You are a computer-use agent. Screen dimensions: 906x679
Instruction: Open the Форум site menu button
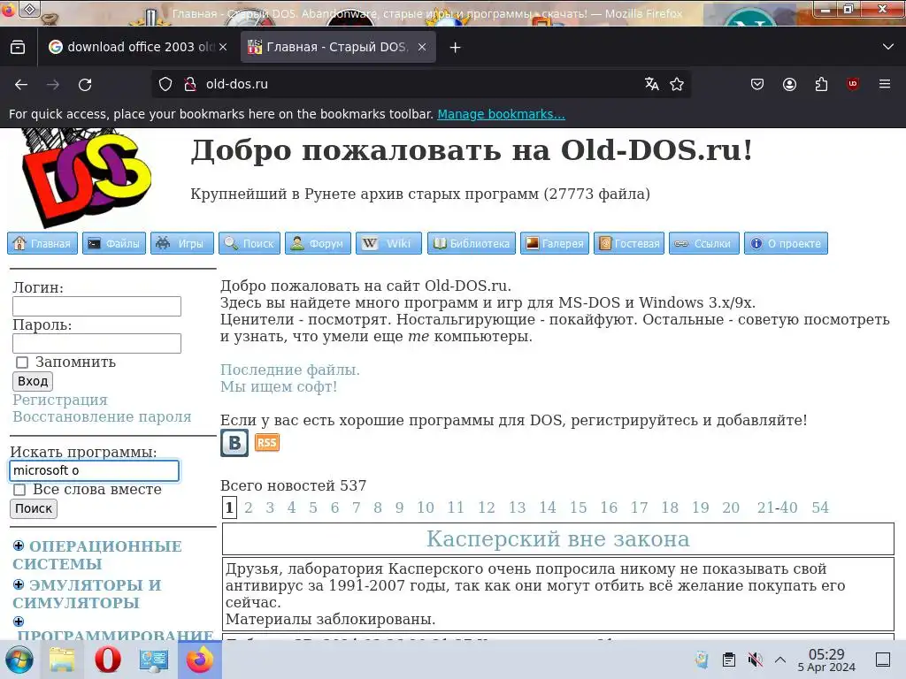(x=318, y=243)
